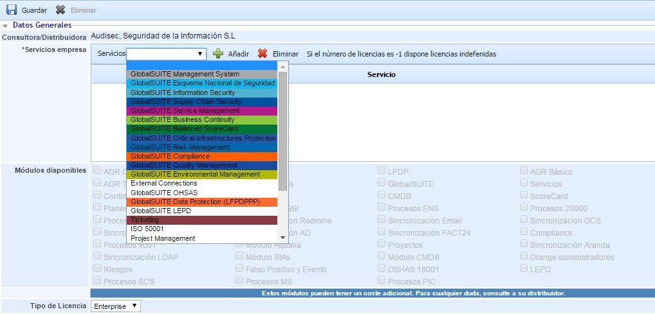Image resolution: width=655 pixels, height=314 pixels.
Task: Click the green plus Añadir icon
Action: click(218, 55)
